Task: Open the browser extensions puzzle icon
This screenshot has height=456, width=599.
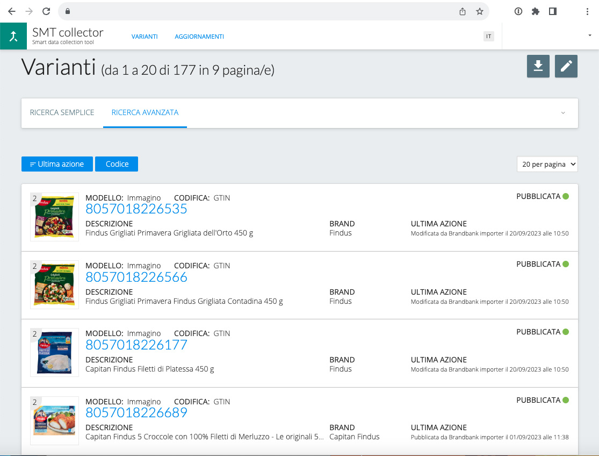Action: tap(535, 11)
